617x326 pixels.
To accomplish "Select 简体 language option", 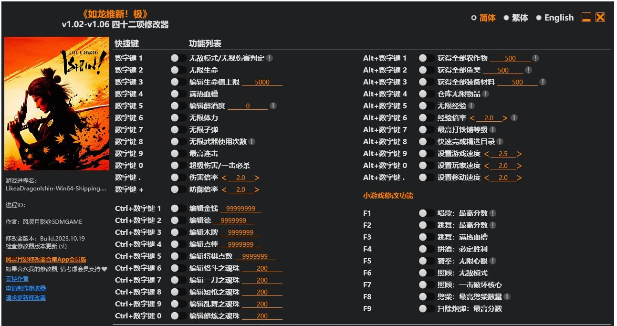I will (x=483, y=18).
